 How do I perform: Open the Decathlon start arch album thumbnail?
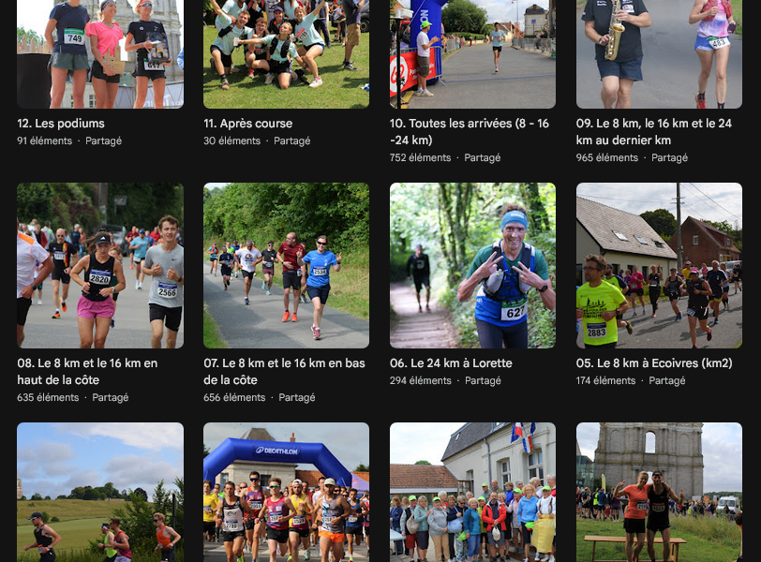coord(287,492)
